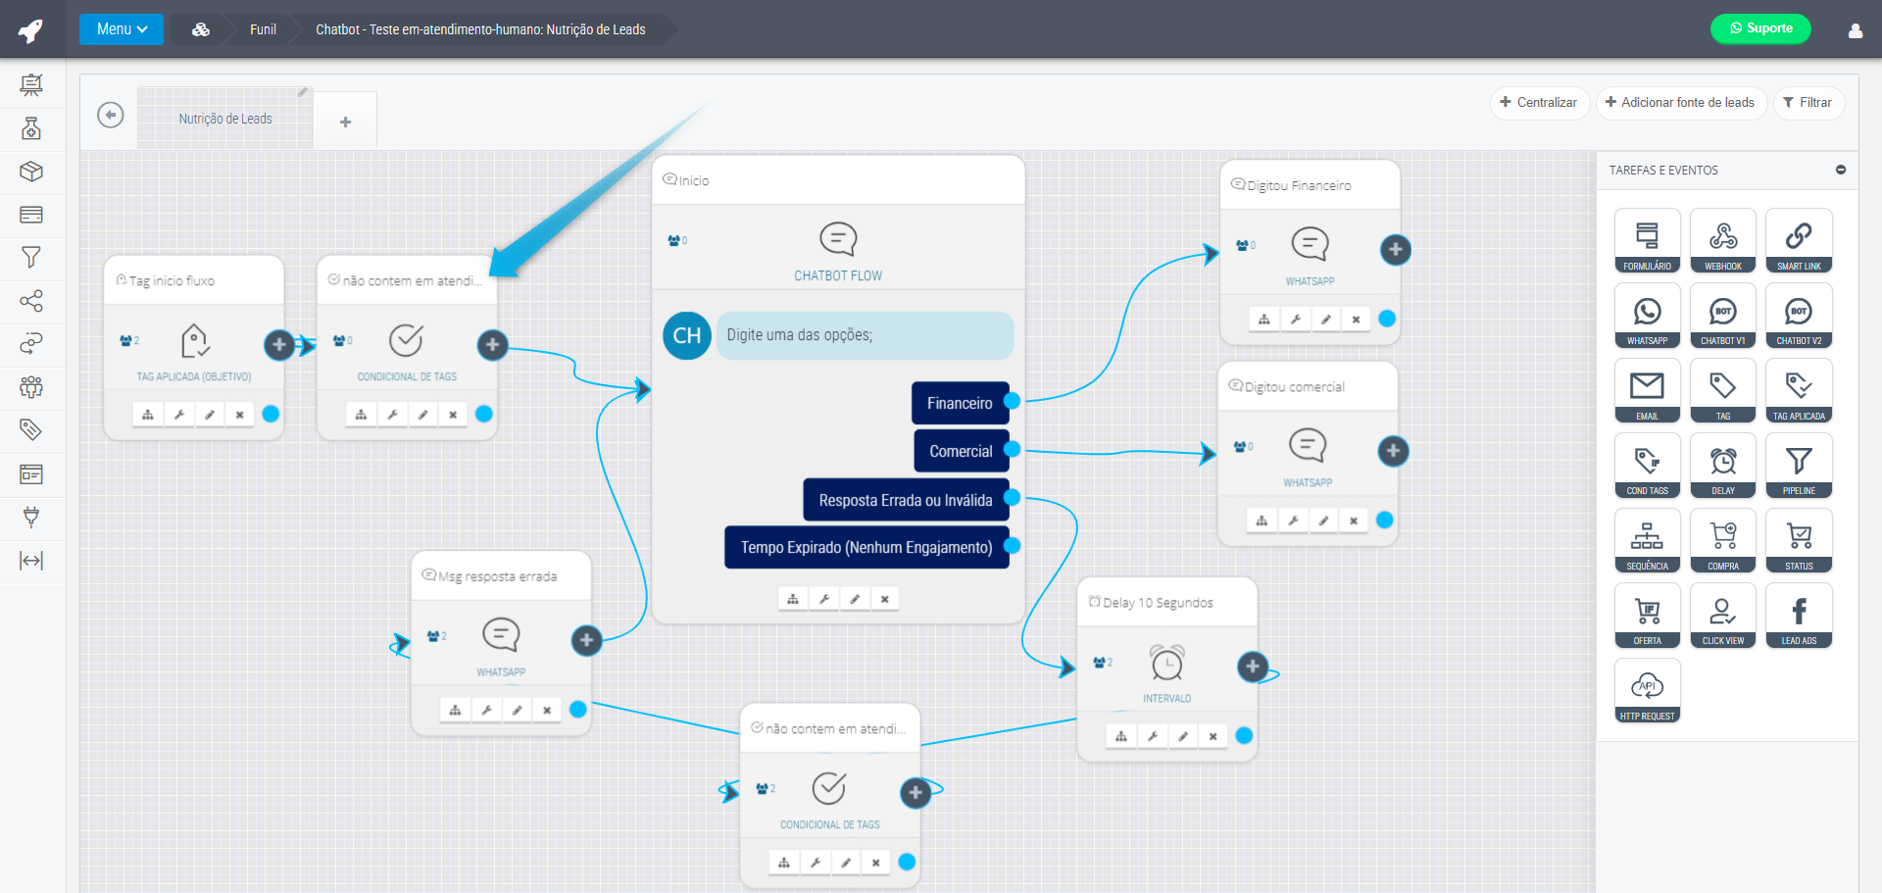The height and width of the screenshot is (893, 1882).
Task: Pick the Smart Link task icon
Action: click(1798, 240)
